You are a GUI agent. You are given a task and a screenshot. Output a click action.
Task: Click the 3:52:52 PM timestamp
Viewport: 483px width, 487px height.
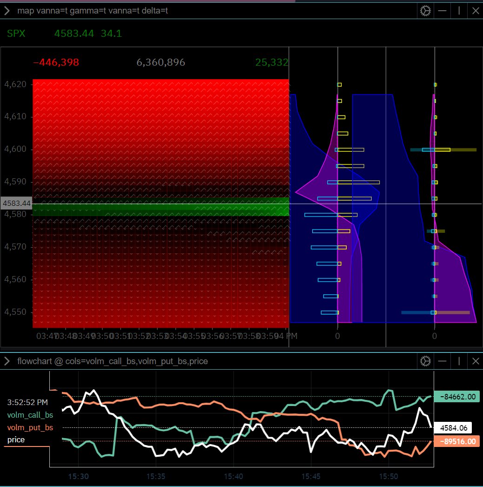click(27, 403)
